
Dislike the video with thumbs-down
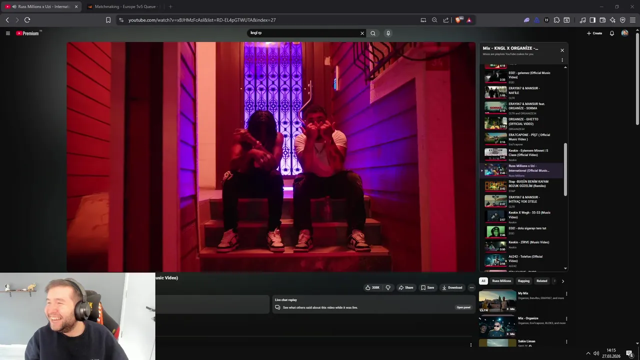click(388, 287)
